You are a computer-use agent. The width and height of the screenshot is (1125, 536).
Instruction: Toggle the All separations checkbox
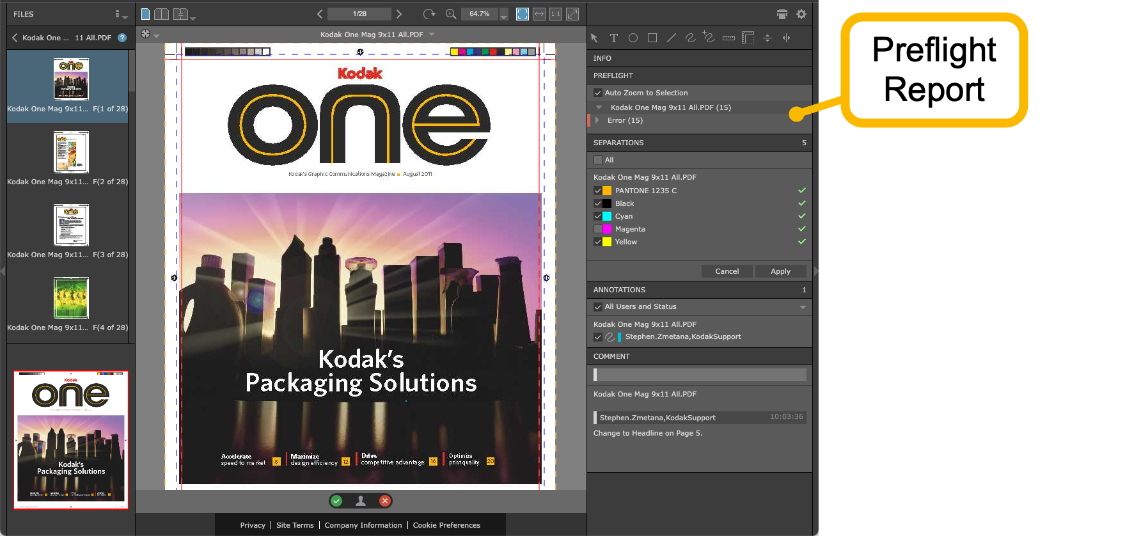(x=598, y=160)
